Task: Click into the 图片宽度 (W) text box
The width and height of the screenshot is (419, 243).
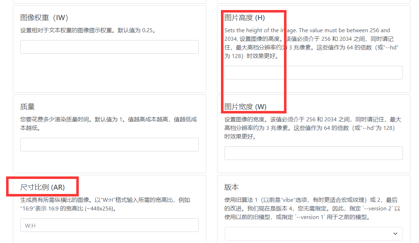Action: coord(313,153)
